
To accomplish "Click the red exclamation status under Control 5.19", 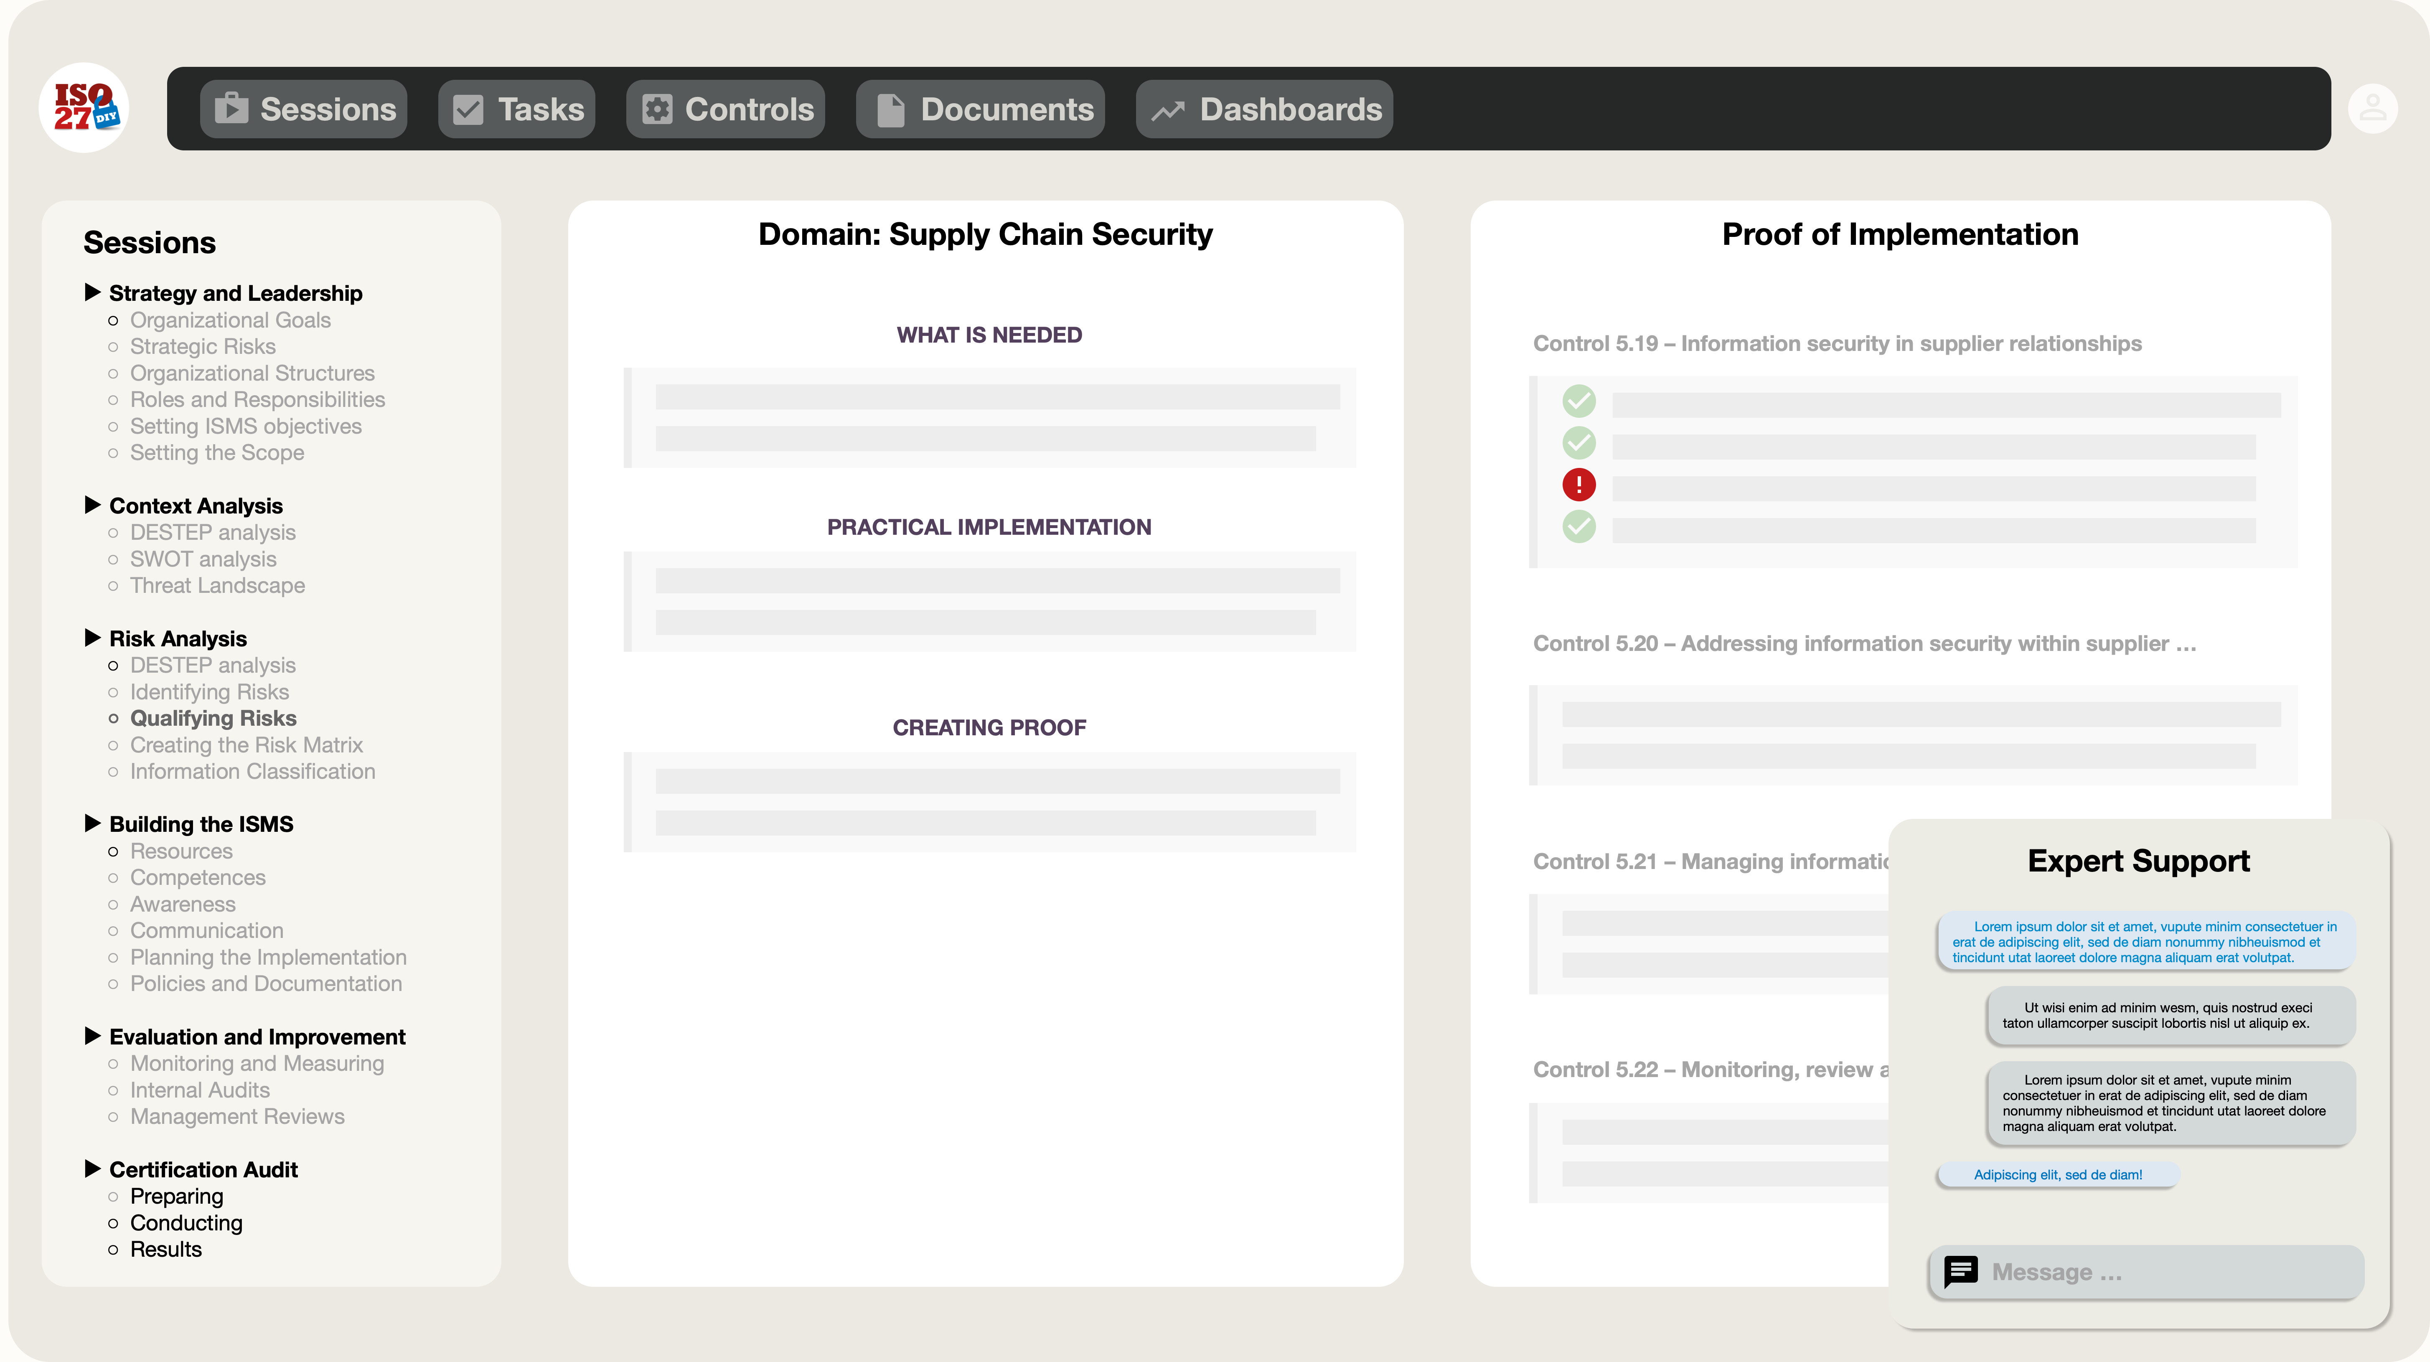I will click(x=1578, y=484).
